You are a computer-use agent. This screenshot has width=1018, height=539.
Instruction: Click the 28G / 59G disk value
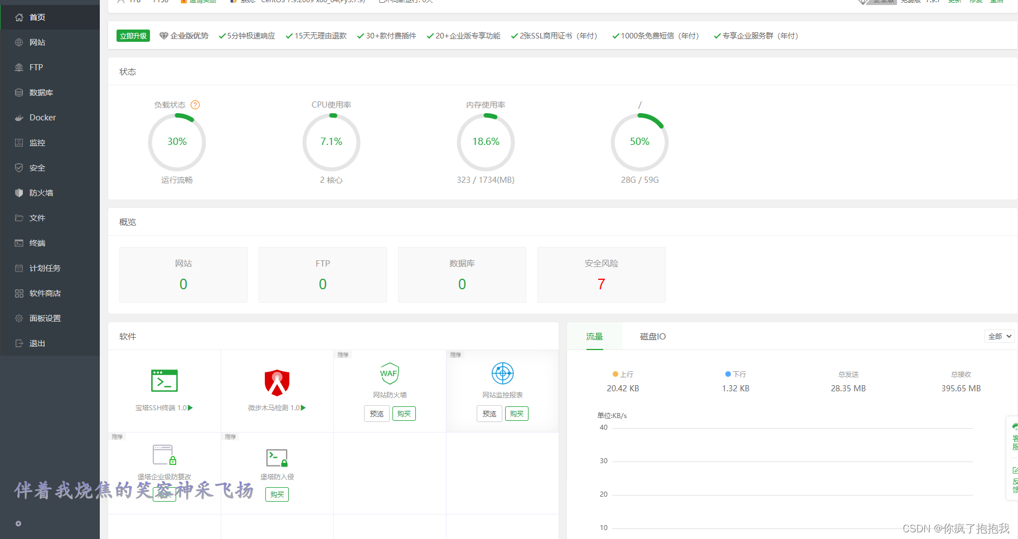tap(640, 180)
